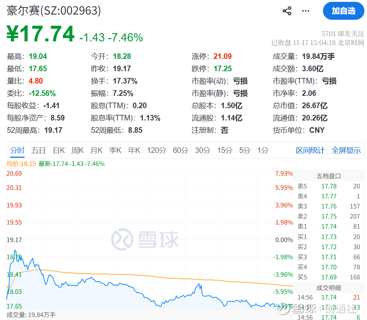Image resolution: width=367 pixels, height=320 pixels.
Task: Click the 量比 value 4.80
Action: coord(36,81)
